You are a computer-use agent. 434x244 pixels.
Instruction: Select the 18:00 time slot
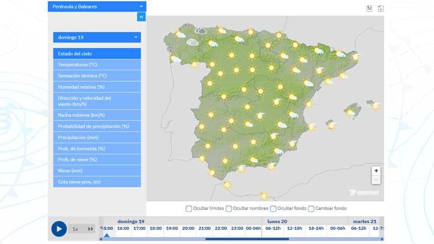[156, 228]
